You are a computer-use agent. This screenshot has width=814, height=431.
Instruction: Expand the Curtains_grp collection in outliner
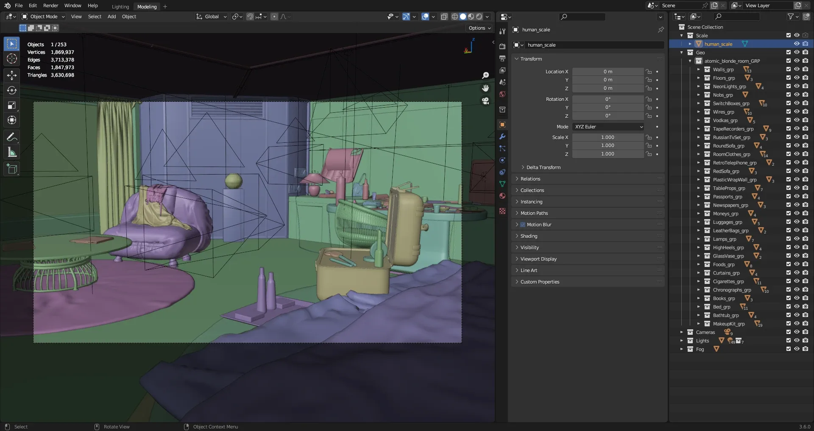[698, 273]
